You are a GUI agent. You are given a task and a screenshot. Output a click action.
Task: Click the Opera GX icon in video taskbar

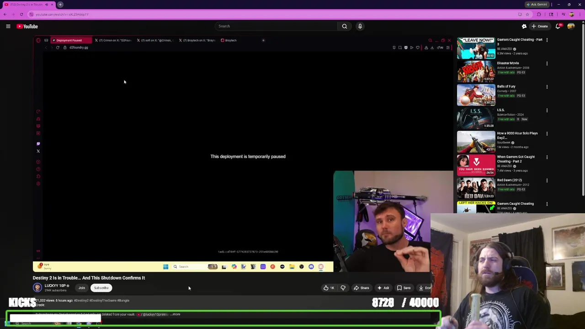coord(321,267)
